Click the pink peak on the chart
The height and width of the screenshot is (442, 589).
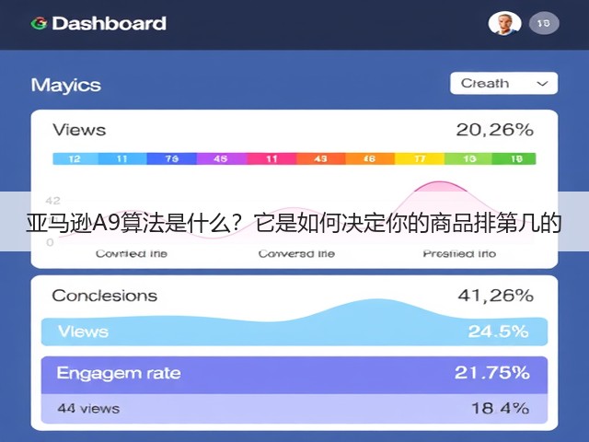[x=440, y=186]
